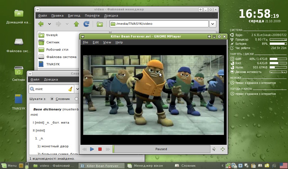Open Вигляд menu in file manager
288x169 pixels.
pos(74,15)
